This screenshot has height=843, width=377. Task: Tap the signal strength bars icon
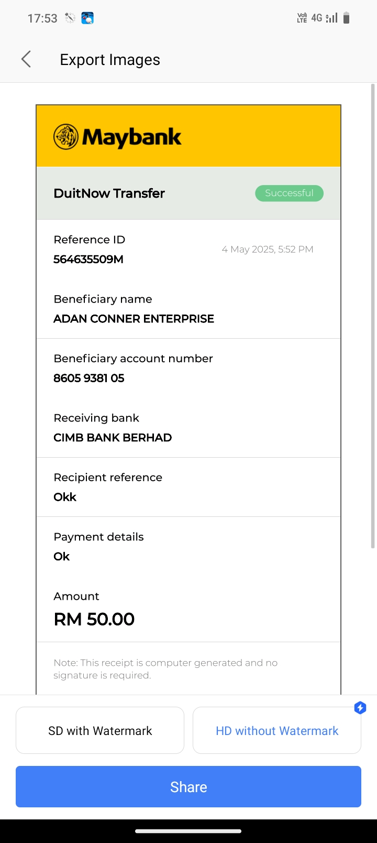click(x=332, y=18)
